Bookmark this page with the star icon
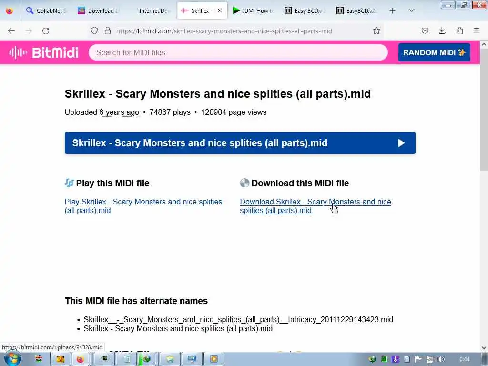 (376, 30)
